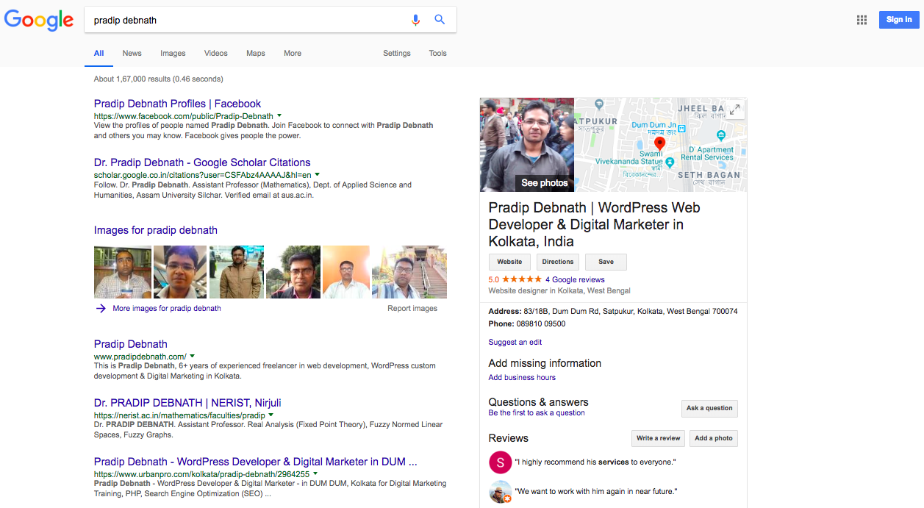Click review 'I highly recommend his services'
Image resolution: width=924 pixels, height=508 pixels.
coord(595,462)
